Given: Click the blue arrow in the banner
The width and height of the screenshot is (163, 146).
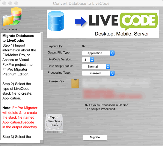Looking at the screenshot, I should tap(81, 22).
